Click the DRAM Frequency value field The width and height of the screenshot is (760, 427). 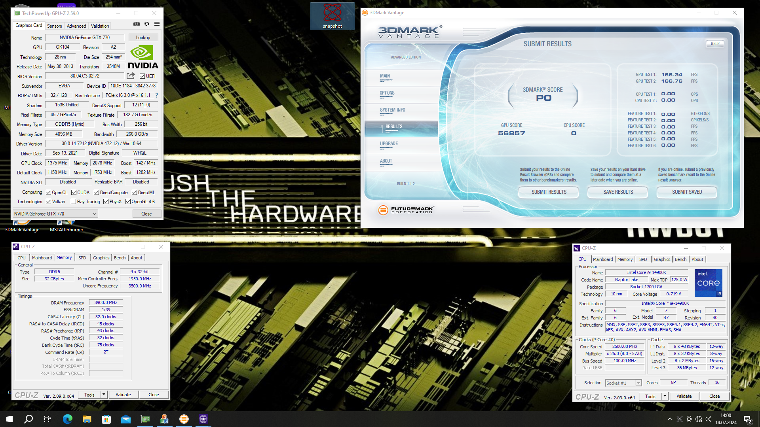(x=106, y=303)
